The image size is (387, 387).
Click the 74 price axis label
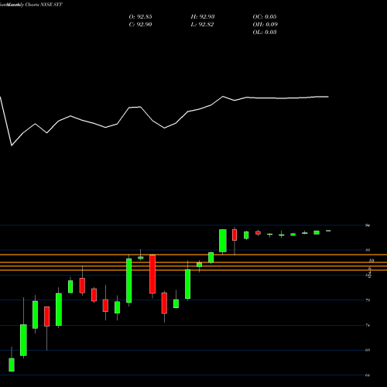coord(368,325)
